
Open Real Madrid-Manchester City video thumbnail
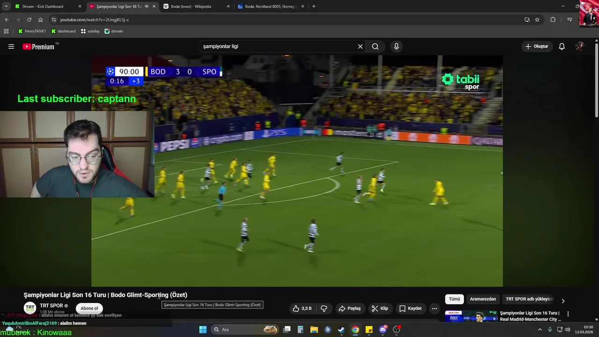tap(471, 316)
